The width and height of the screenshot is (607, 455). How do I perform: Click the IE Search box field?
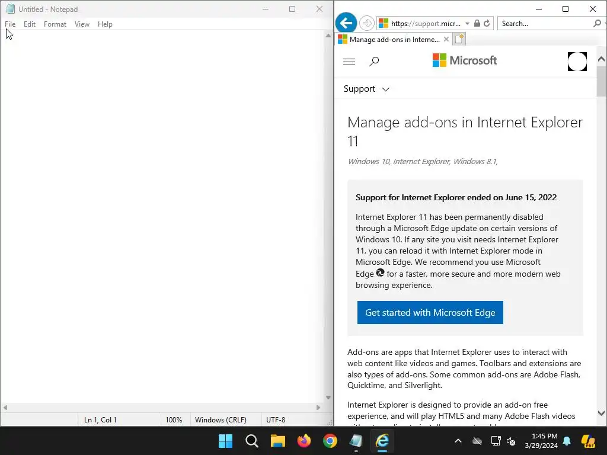pos(545,24)
